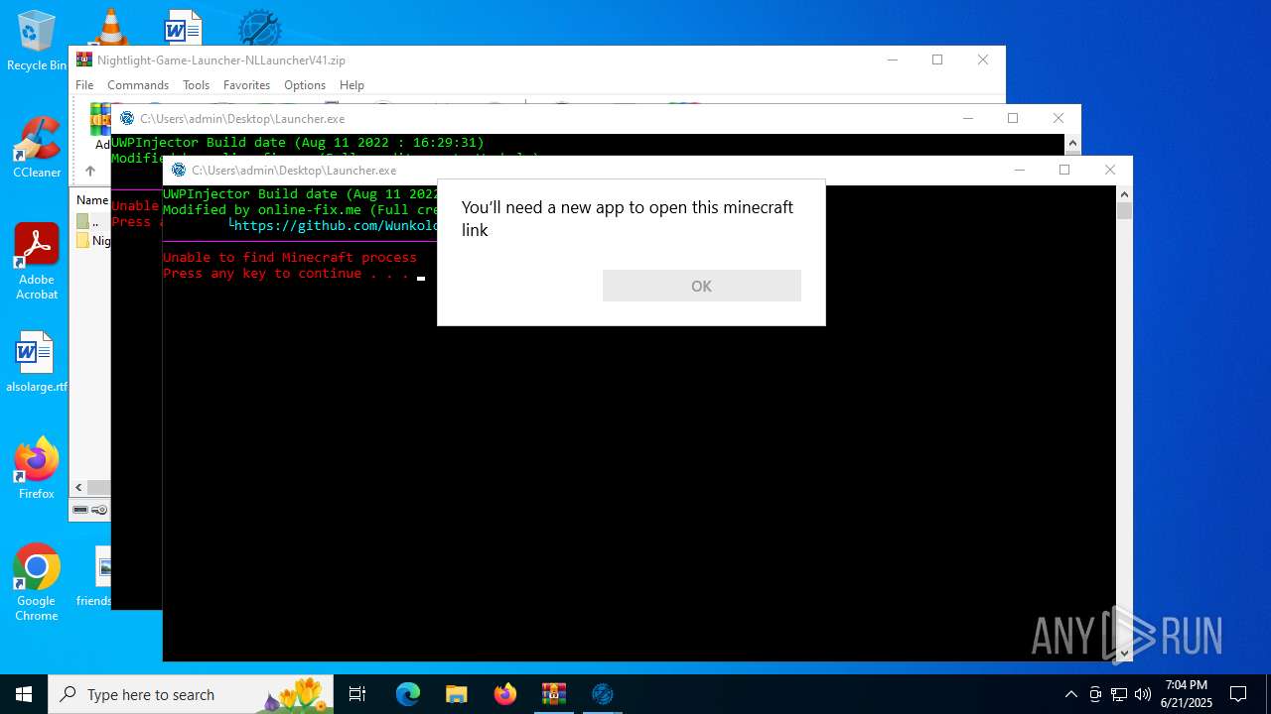Click OK in the minecraft link dialog
This screenshot has width=1271, height=714.
(x=701, y=286)
